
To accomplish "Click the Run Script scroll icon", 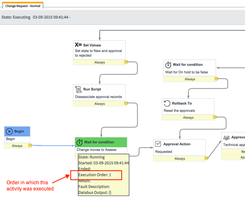I will coord(78,89).
